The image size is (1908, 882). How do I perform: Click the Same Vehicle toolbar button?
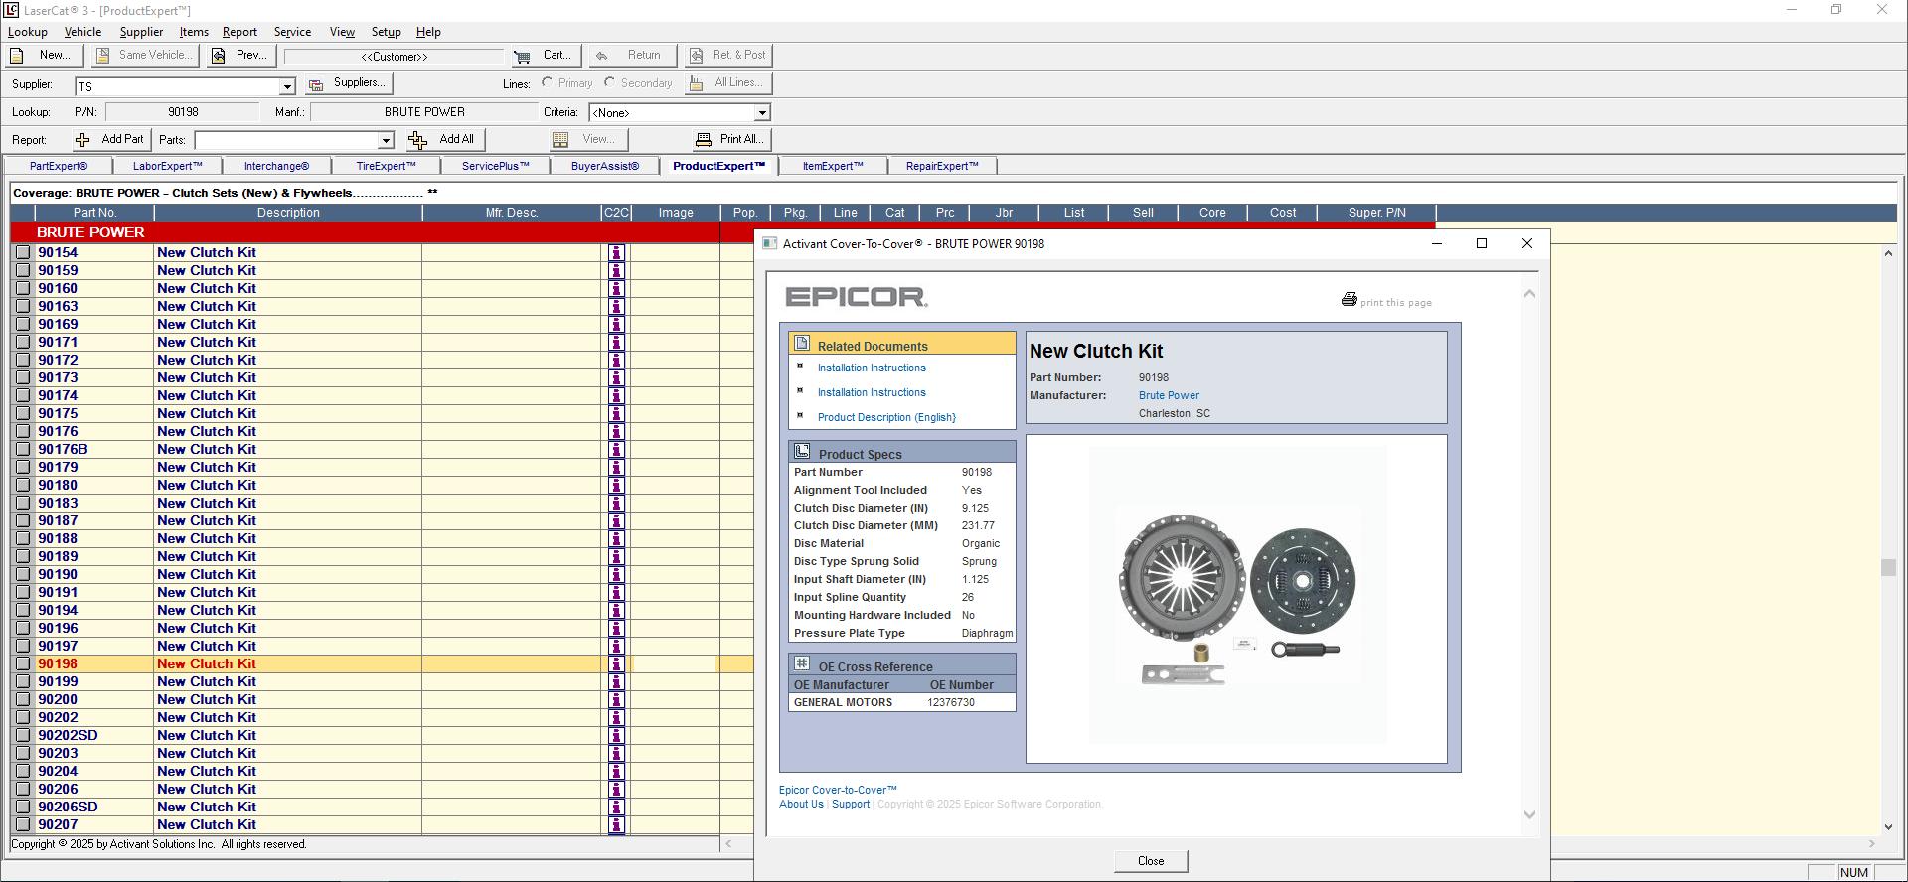pyautogui.click(x=145, y=56)
